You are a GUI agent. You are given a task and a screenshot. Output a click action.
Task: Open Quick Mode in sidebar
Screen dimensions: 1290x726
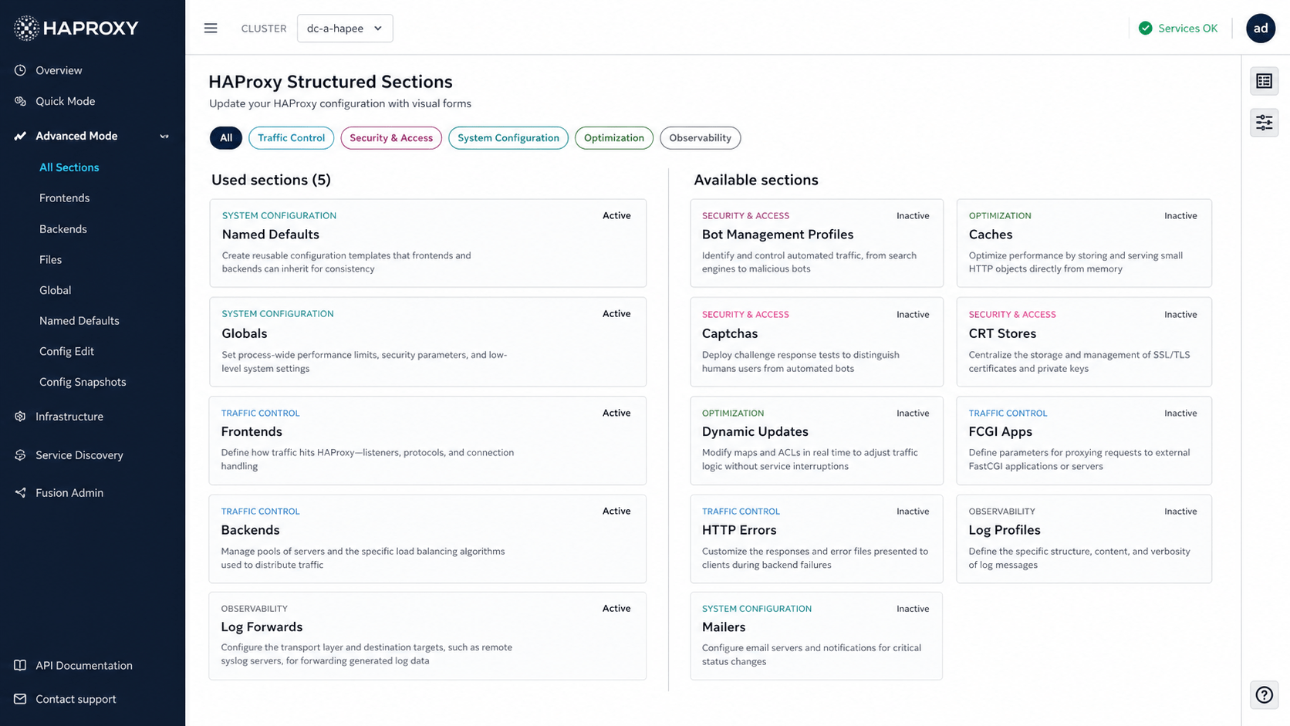click(x=66, y=101)
